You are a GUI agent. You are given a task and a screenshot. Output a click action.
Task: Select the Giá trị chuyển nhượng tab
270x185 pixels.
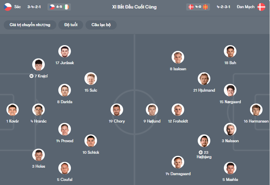coord(30,25)
